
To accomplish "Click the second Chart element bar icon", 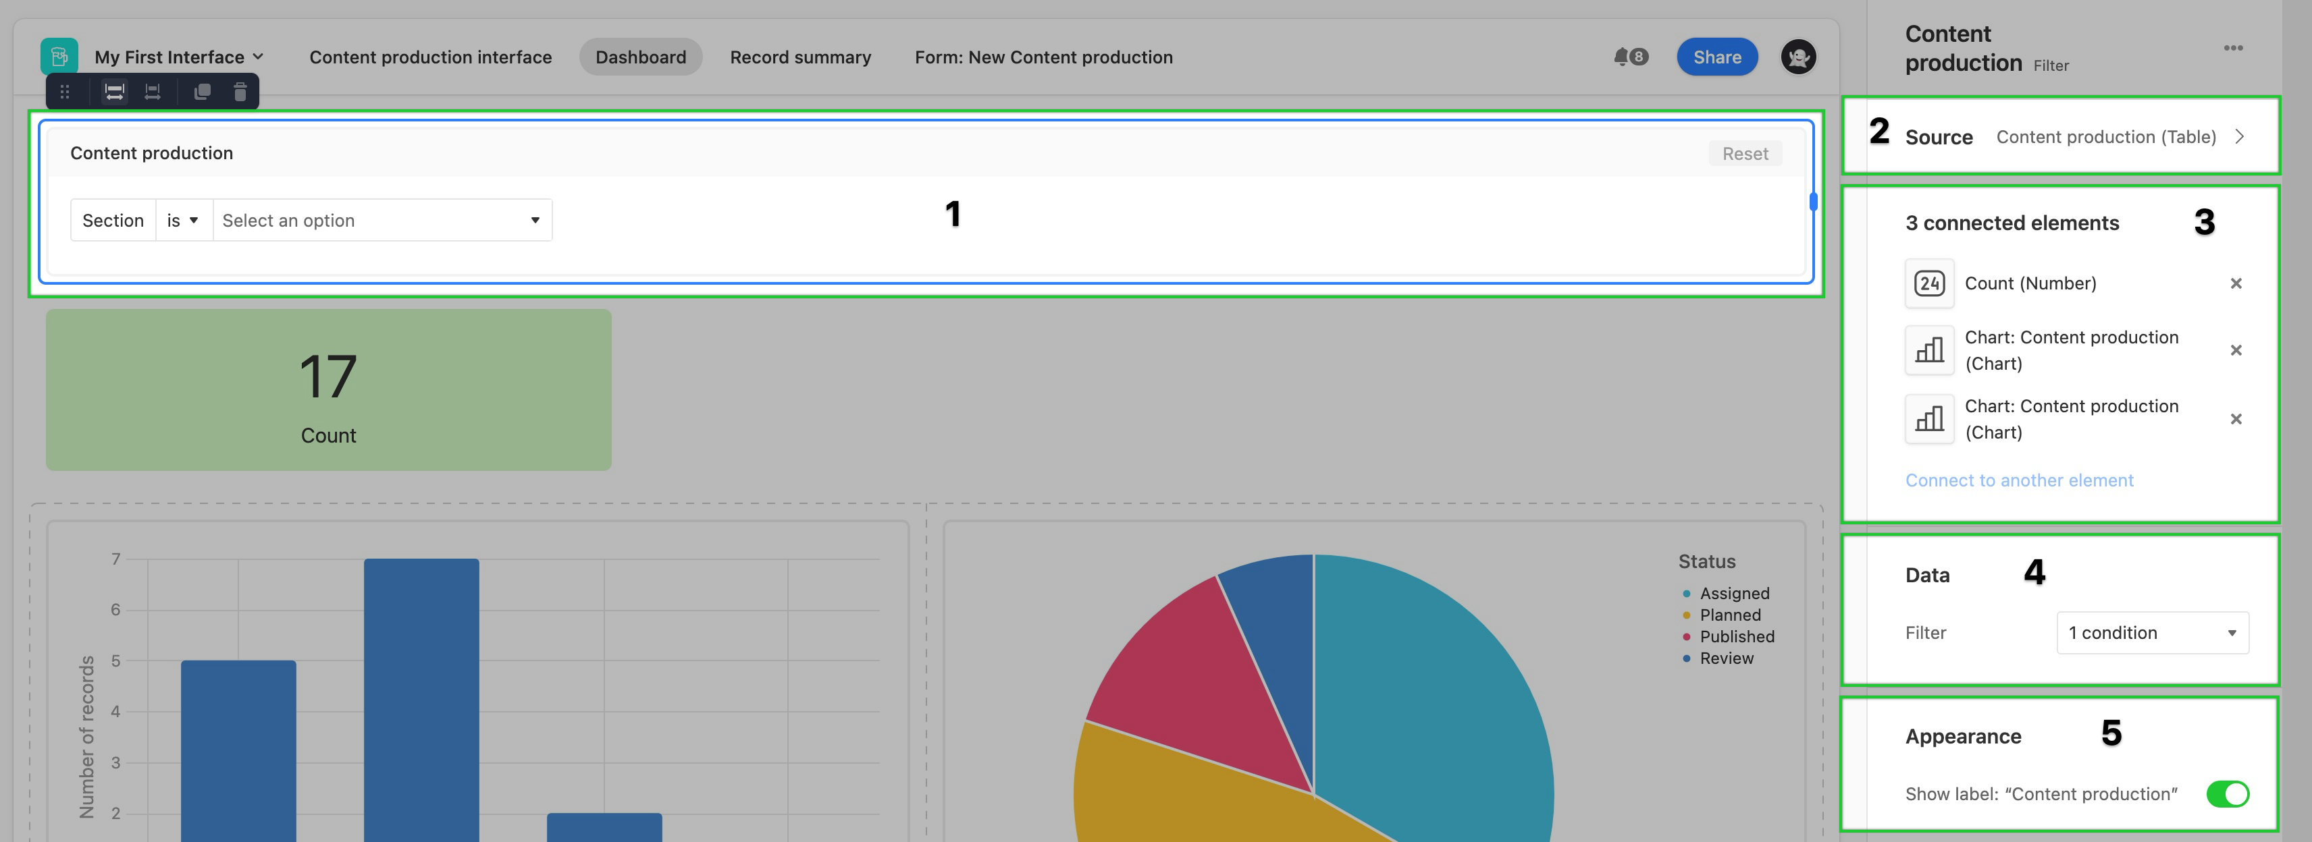I will pyautogui.click(x=1928, y=419).
